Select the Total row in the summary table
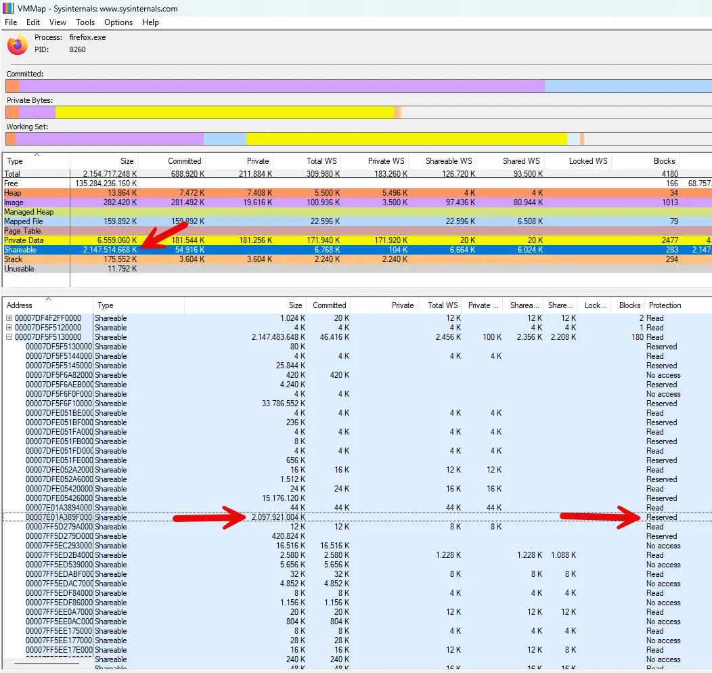The width and height of the screenshot is (712, 673). pyautogui.click(x=357, y=174)
